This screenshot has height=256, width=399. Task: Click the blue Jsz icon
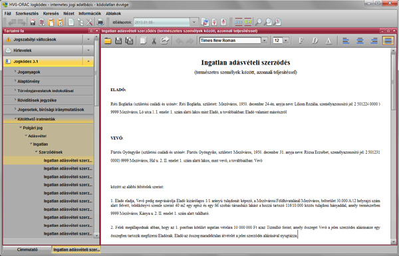click(x=239, y=22)
